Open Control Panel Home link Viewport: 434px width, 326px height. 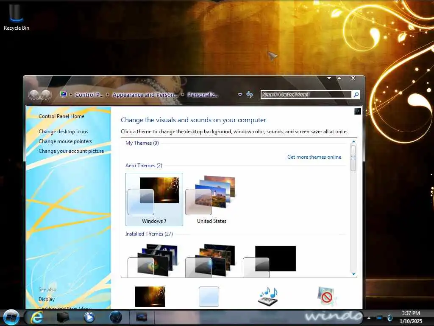point(61,116)
